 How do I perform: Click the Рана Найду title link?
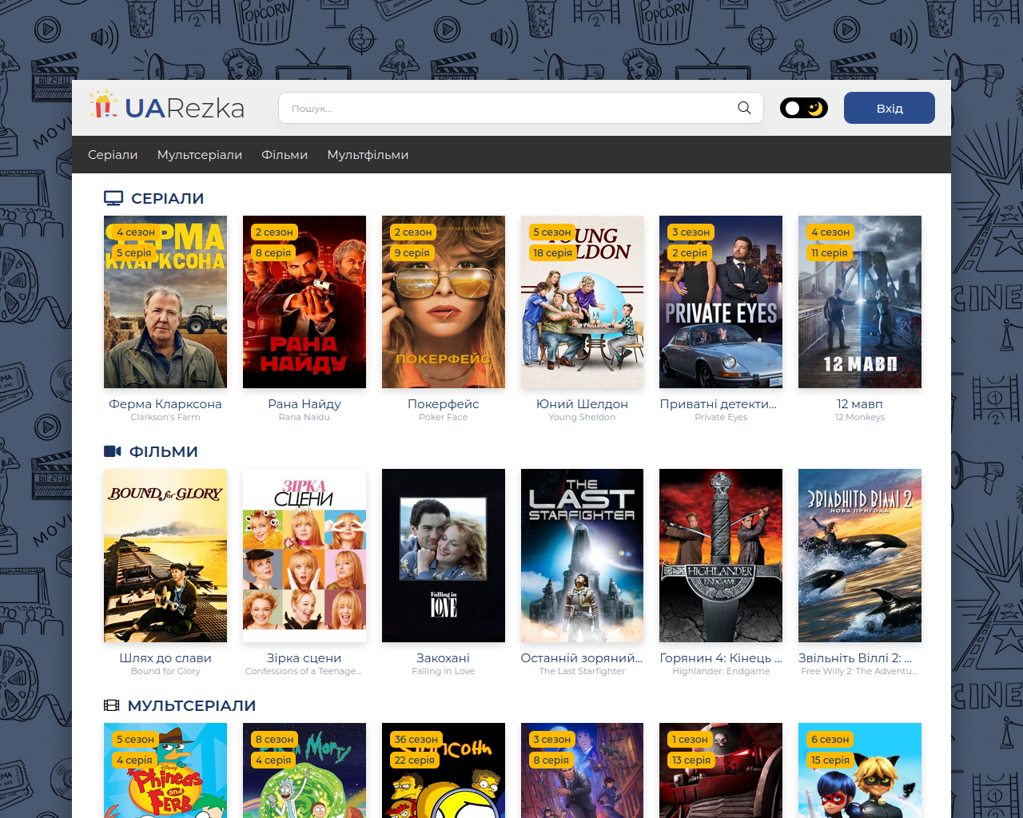pyautogui.click(x=305, y=404)
